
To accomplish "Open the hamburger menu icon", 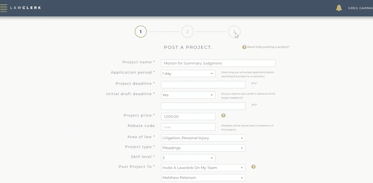I will 4,8.
